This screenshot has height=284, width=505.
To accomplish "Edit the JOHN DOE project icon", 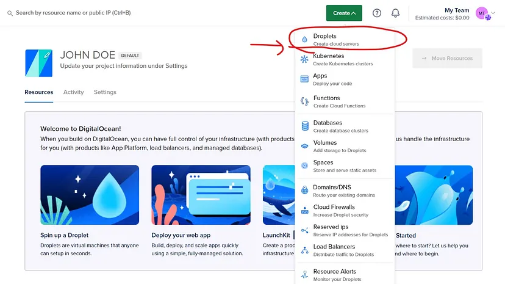I will (x=38, y=63).
